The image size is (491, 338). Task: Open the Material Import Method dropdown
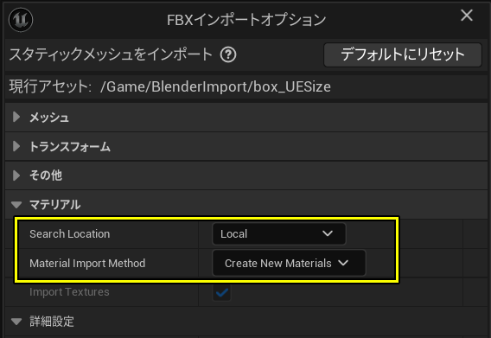point(289,263)
